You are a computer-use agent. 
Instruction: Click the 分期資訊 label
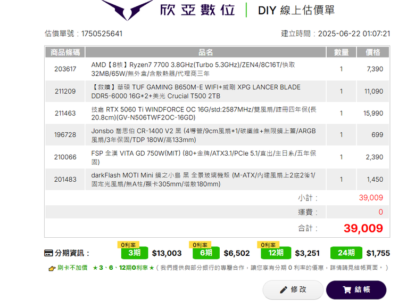click(x=72, y=253)
